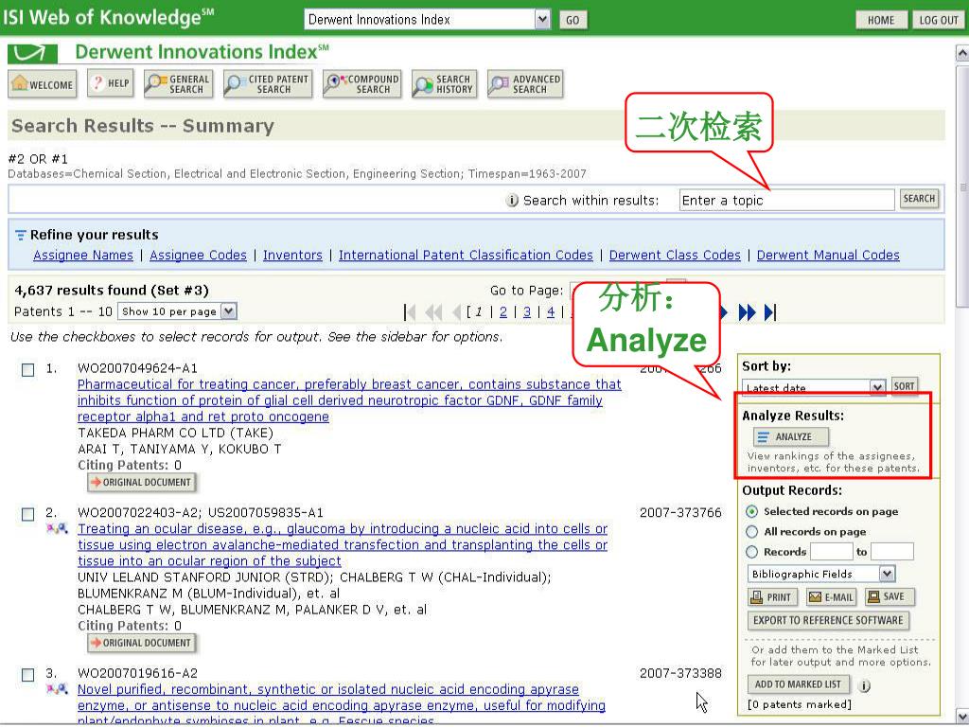The image size is (969, 727).
Task: Click the Derwent Innovations Index logo
Action: (33, 54)
